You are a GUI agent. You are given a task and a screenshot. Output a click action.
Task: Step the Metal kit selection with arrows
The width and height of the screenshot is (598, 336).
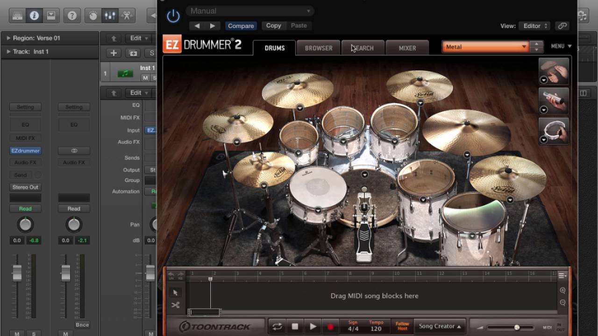click(536, 47)
